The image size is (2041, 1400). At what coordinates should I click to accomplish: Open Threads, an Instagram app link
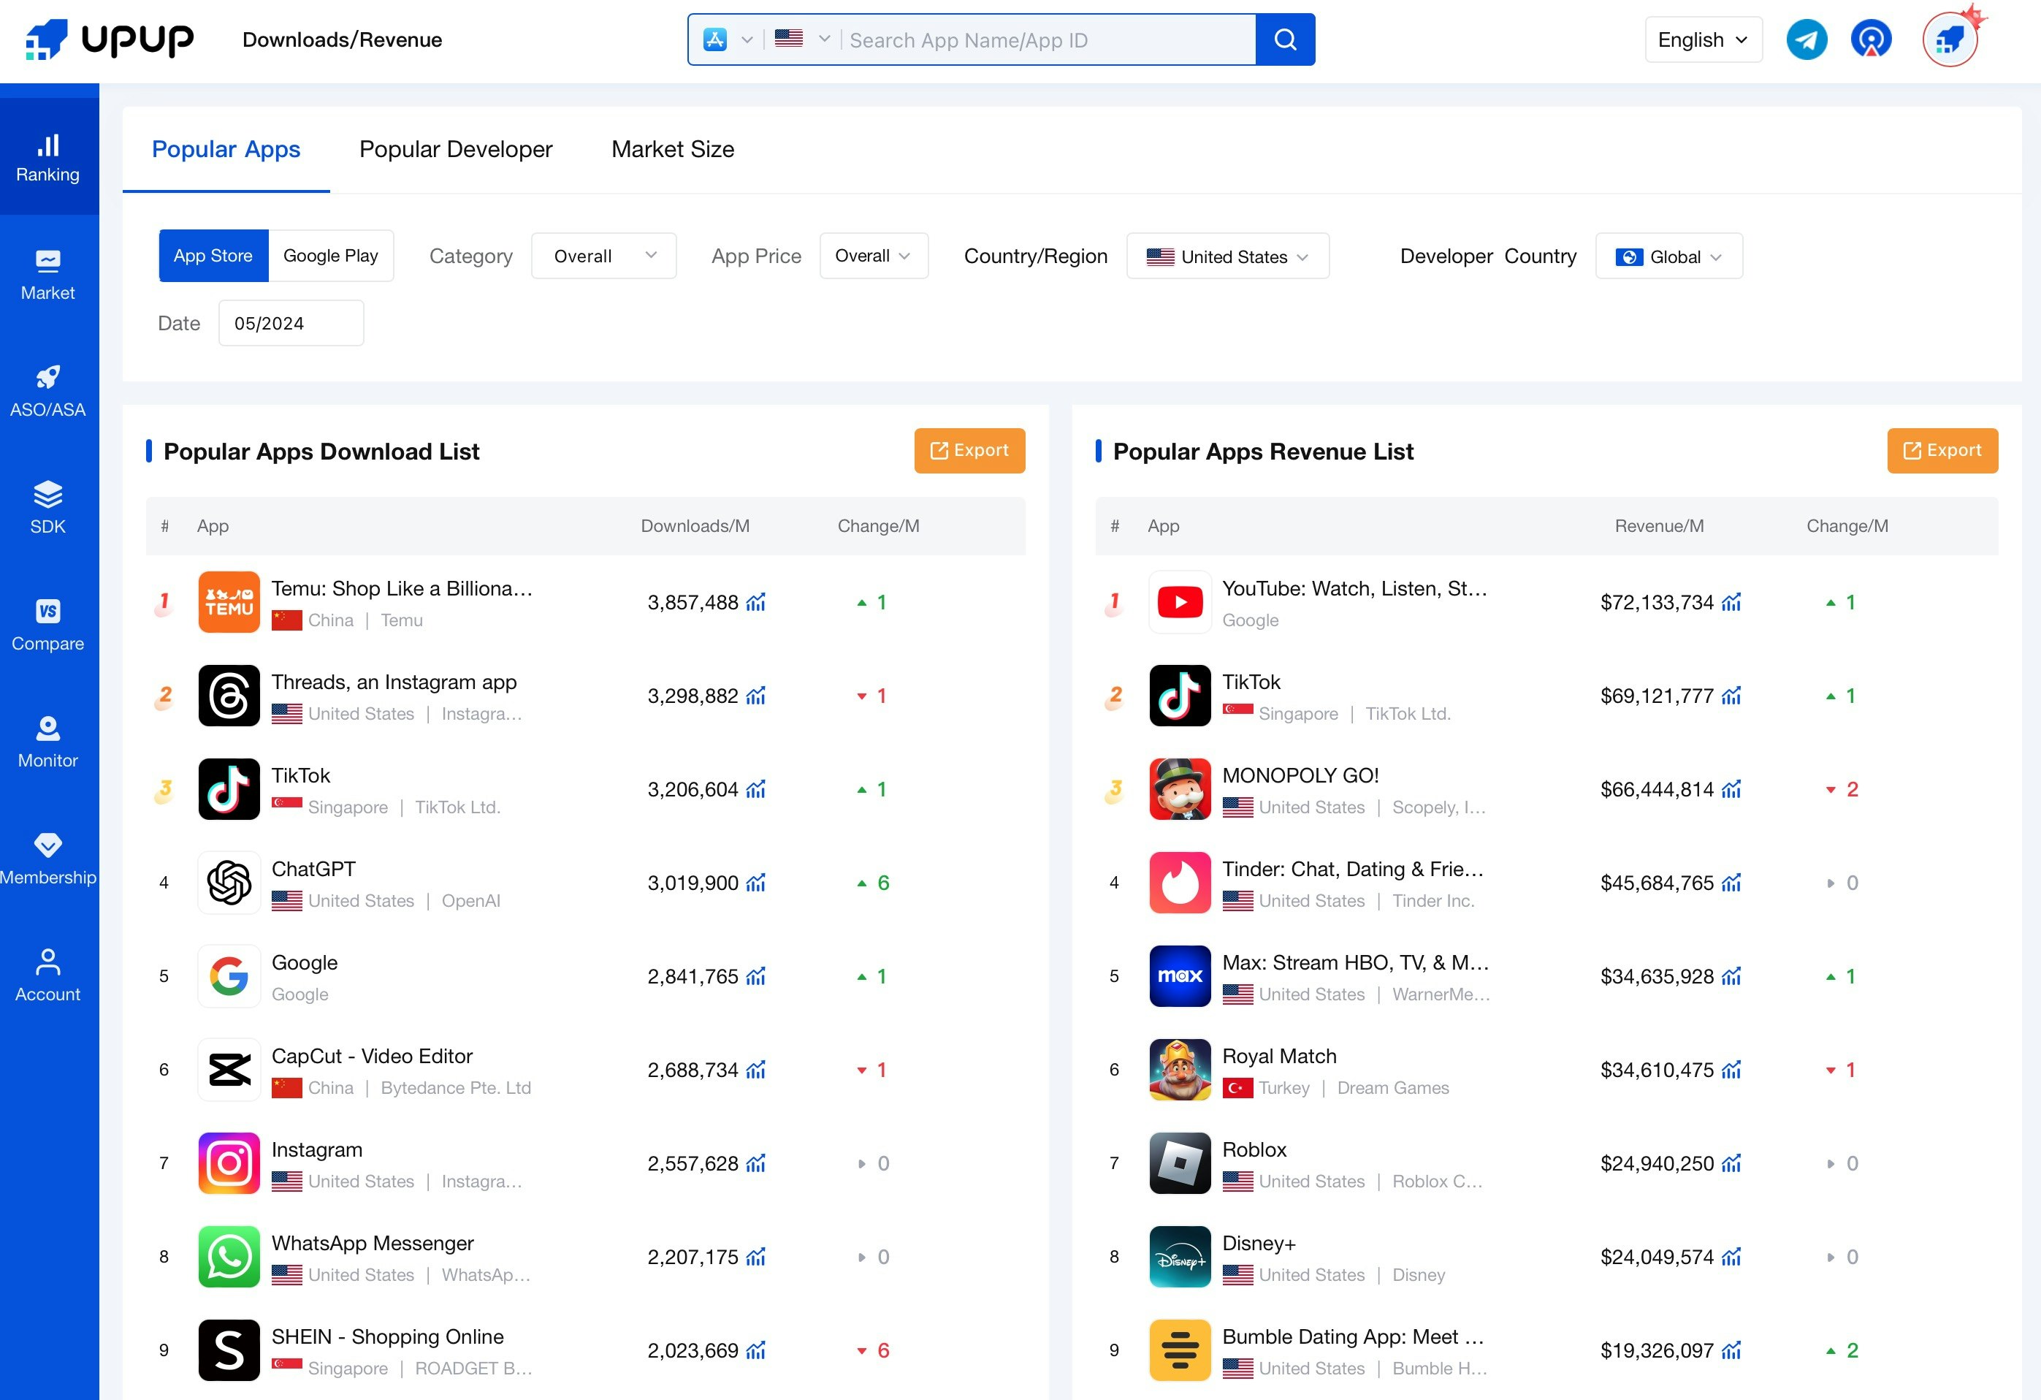tap(394, 682)
